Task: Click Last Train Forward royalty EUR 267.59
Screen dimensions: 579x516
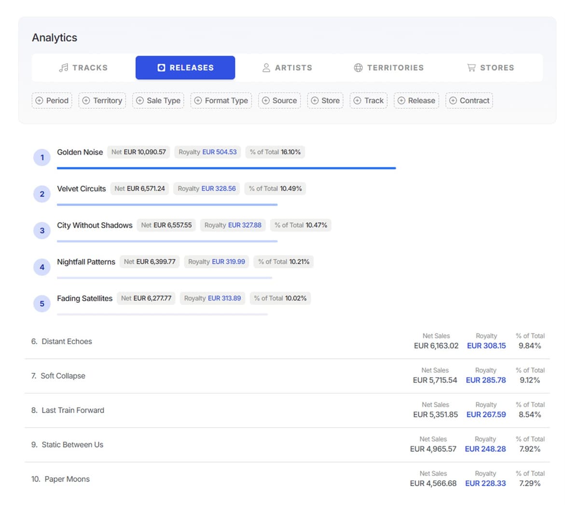Action: click(x=486, y=415)
